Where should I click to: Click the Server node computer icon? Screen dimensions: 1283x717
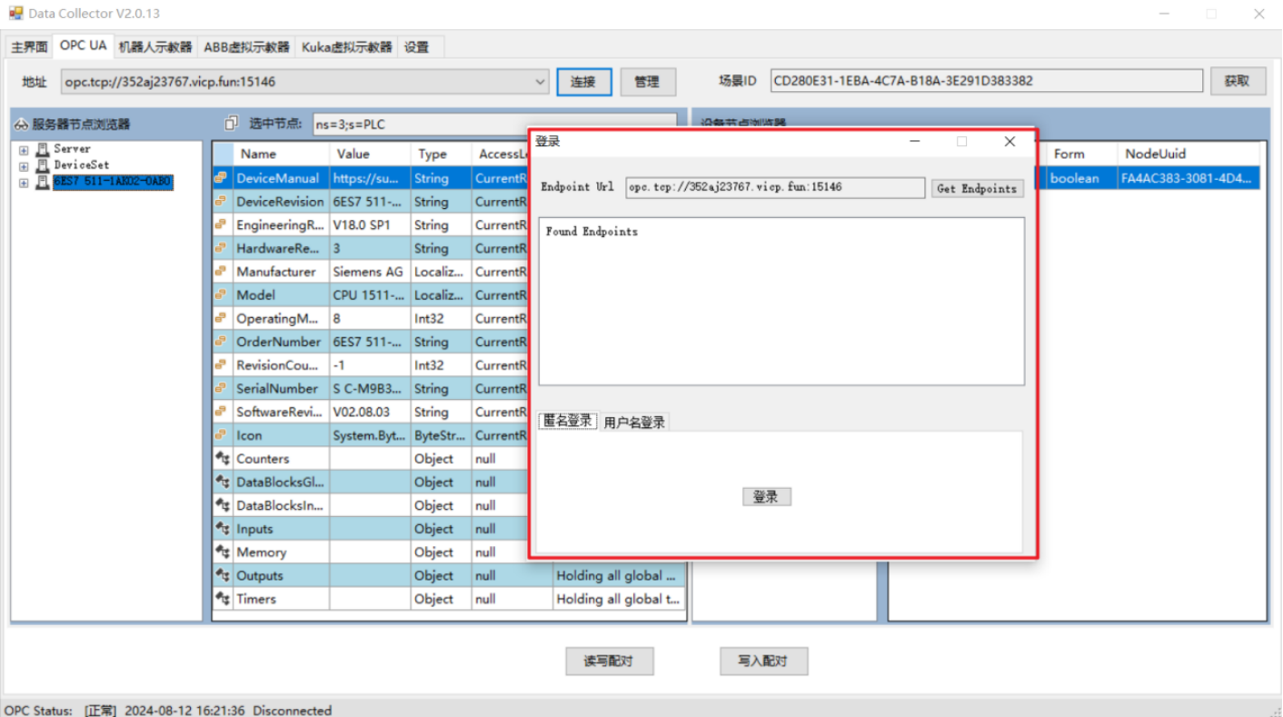42,149
